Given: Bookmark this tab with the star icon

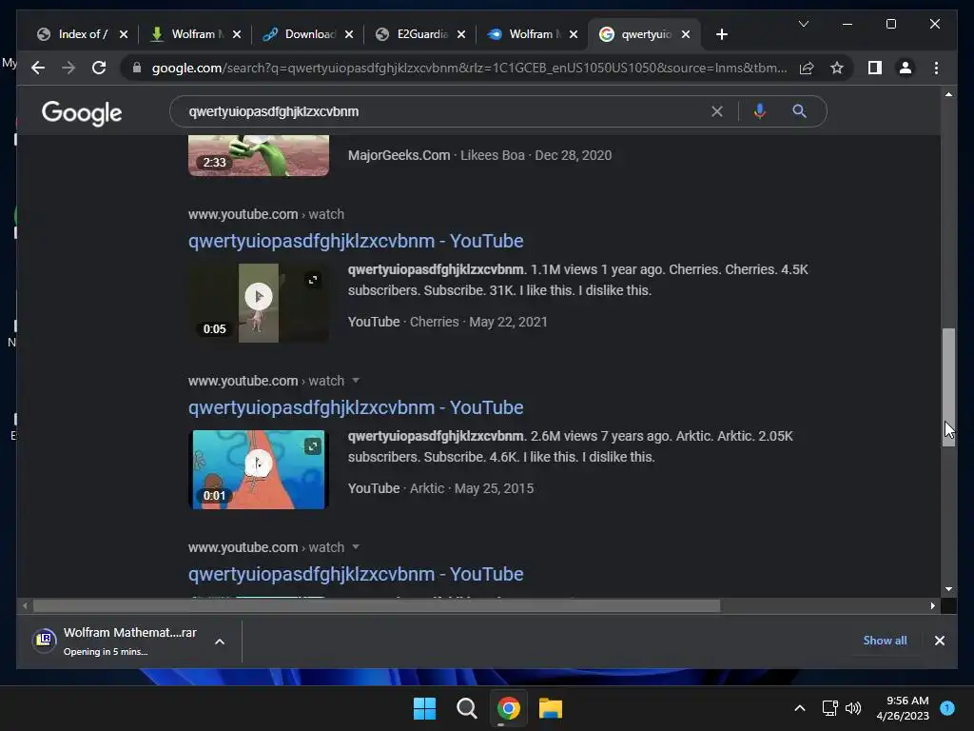Looking at the screenshot, I should click(837, 68).
